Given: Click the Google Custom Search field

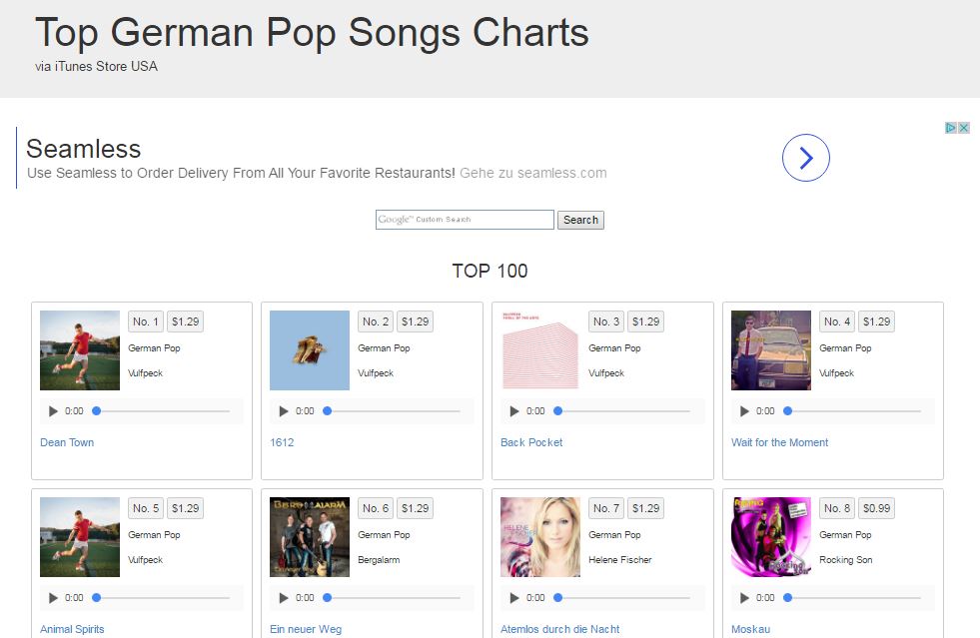Looking at the screenshot, I should click(x=465, y=220).
